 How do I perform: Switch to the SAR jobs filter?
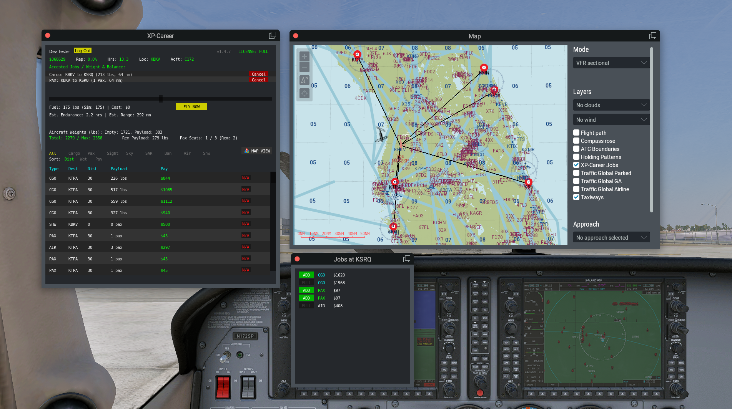(149, 153)
